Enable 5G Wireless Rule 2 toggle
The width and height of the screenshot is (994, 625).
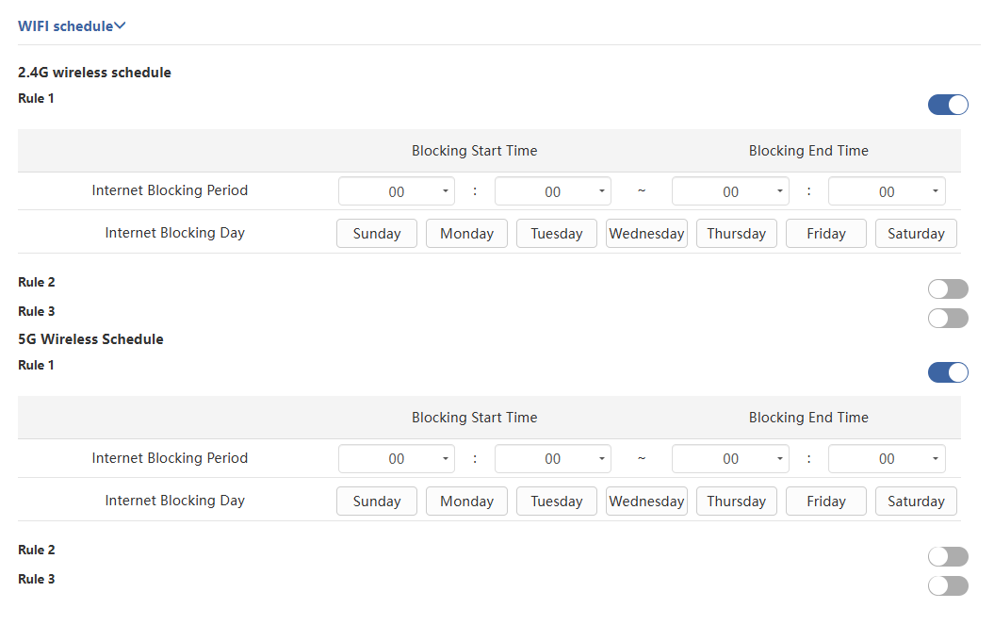click(x=948, y=556)
